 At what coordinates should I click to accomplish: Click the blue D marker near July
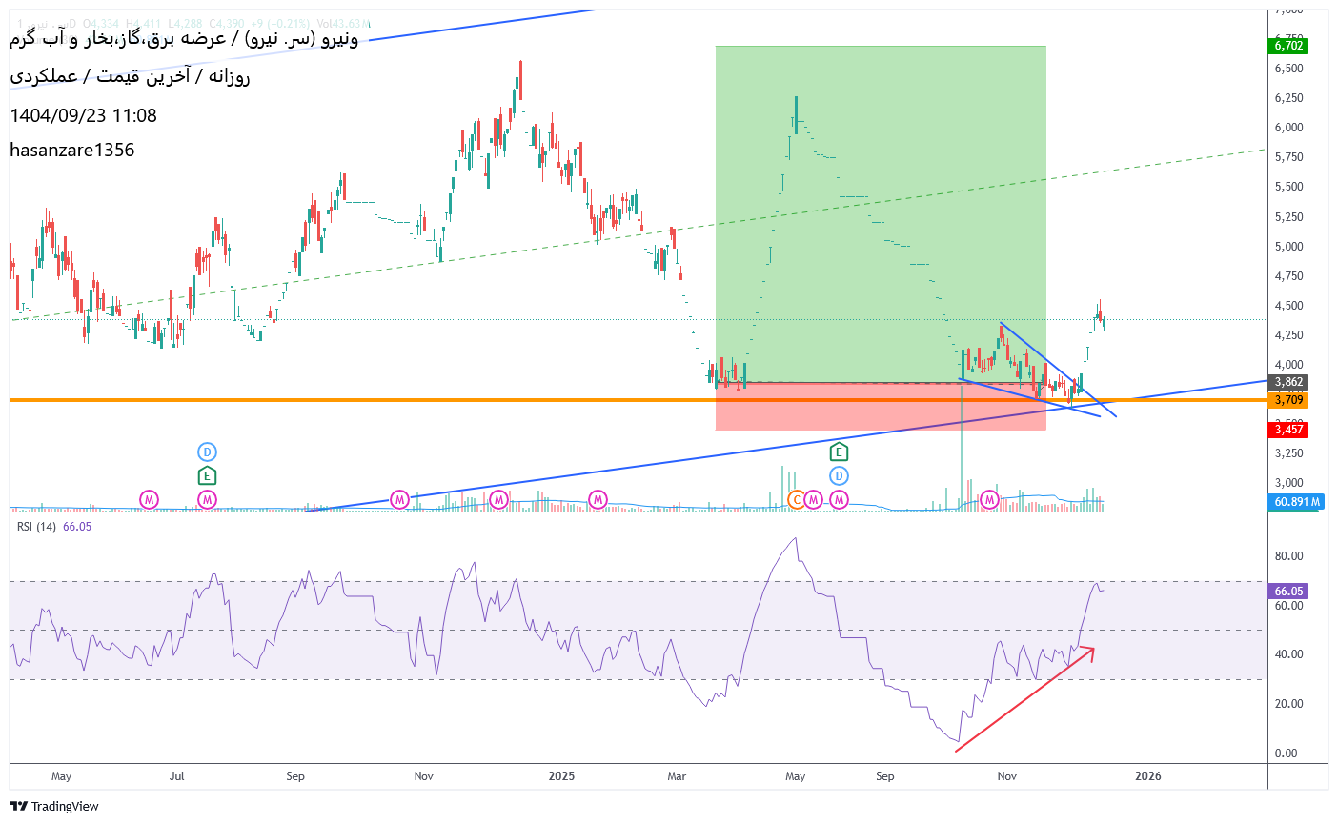pos(207,452)
